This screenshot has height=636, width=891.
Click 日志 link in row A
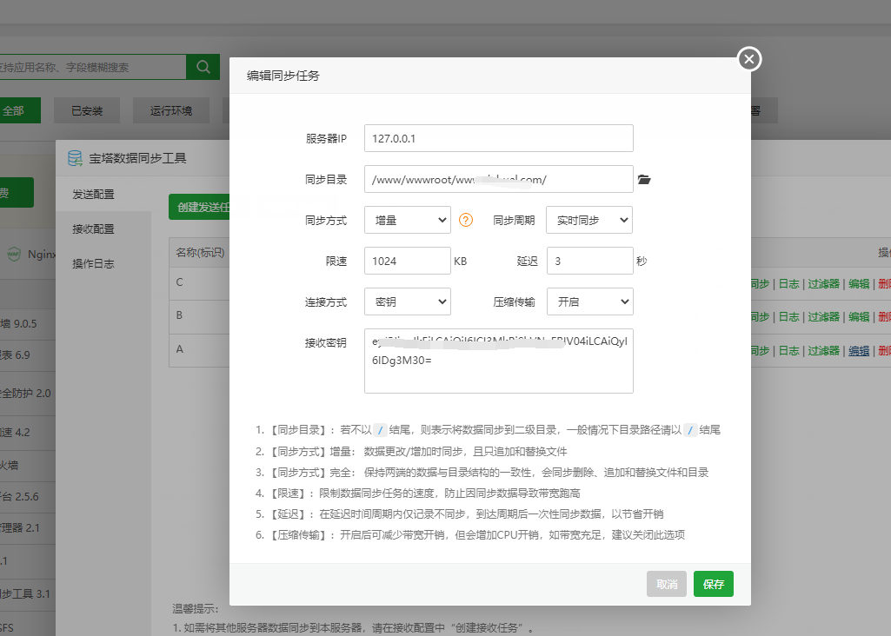788,350
